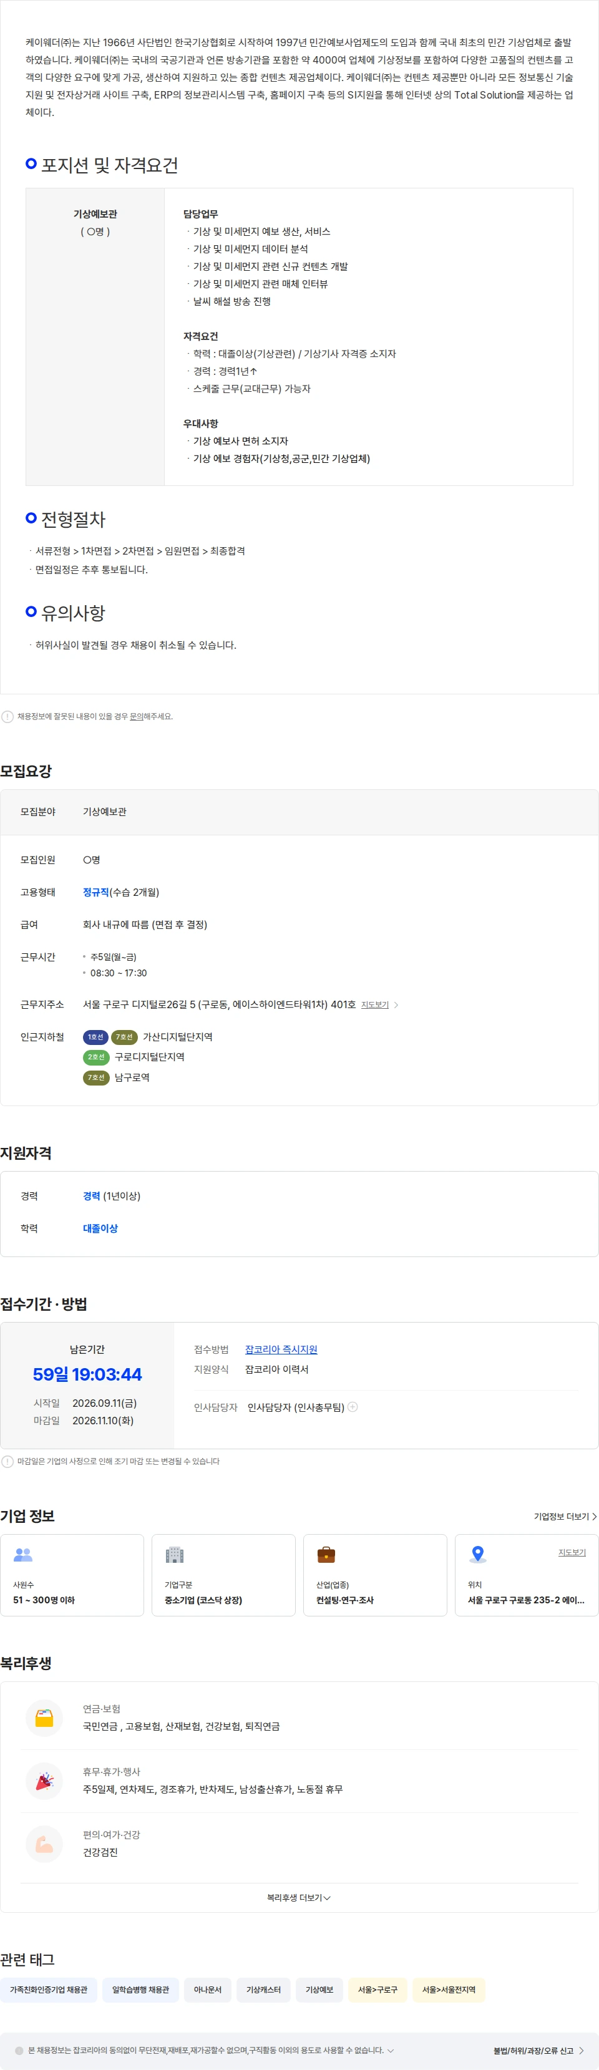Click the 연금·보험 benefits icon
The height and width of the screenshot is (2070, 599).
(x=44, y=1718)
